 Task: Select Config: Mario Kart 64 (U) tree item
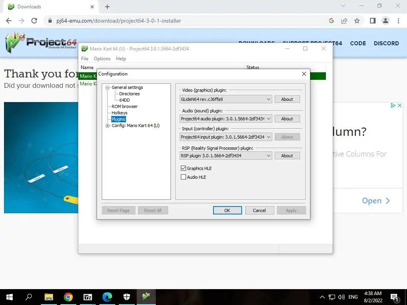[136, 125]
